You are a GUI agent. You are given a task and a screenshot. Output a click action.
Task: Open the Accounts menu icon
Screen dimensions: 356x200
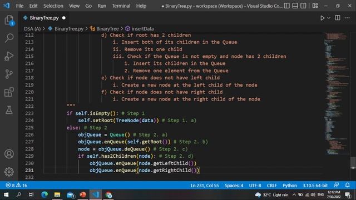pos(9,154)
